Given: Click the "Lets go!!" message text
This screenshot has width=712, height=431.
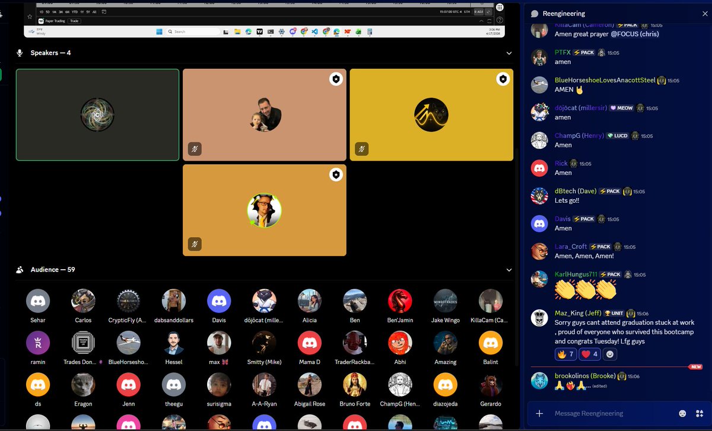Looking at the screenshot, I should 567,200.
